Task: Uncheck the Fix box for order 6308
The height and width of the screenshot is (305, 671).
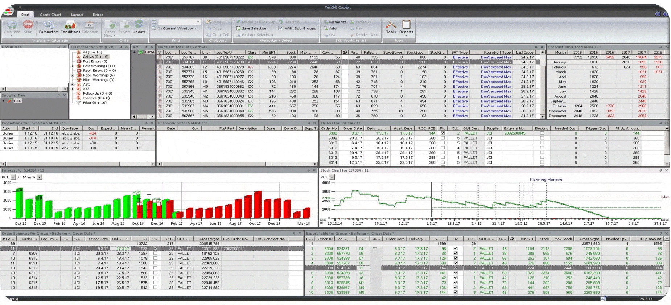Action: 442,133
